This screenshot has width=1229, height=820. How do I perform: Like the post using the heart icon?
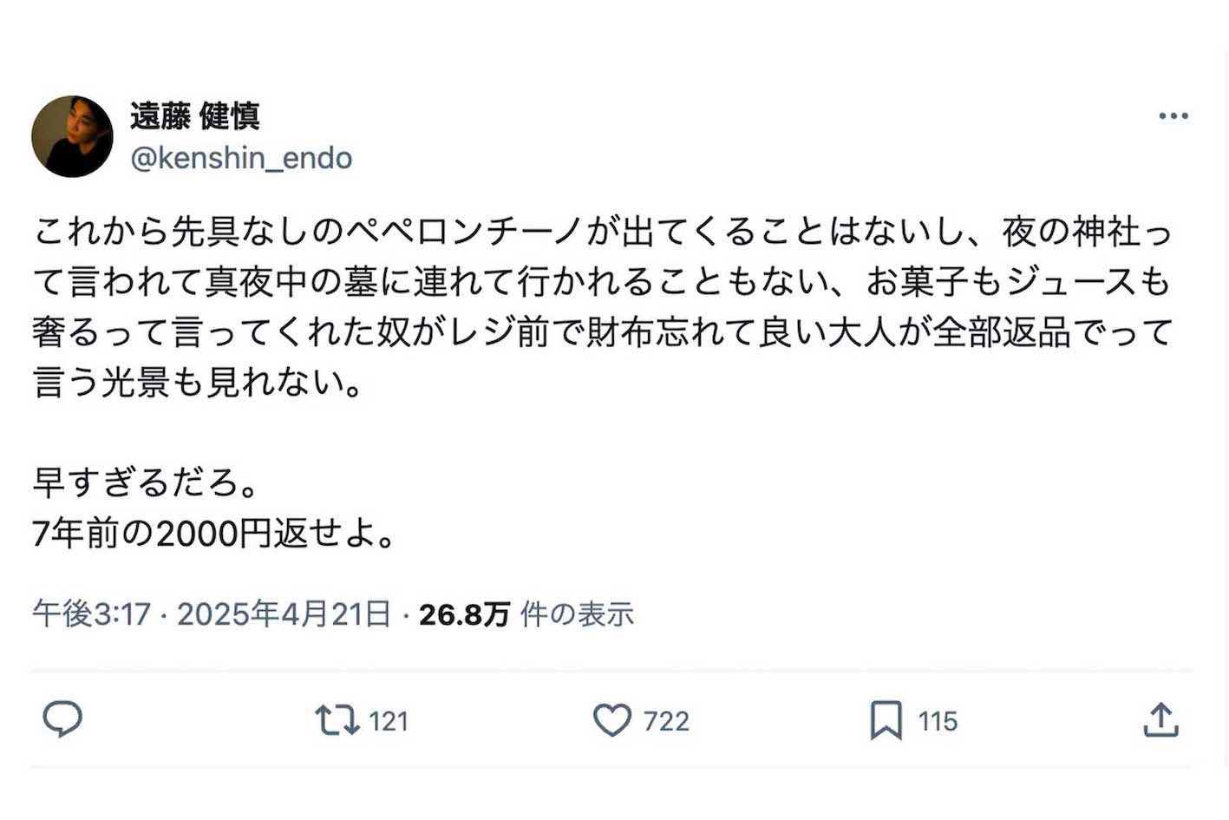pyautogui.click(x=614, y=719)
